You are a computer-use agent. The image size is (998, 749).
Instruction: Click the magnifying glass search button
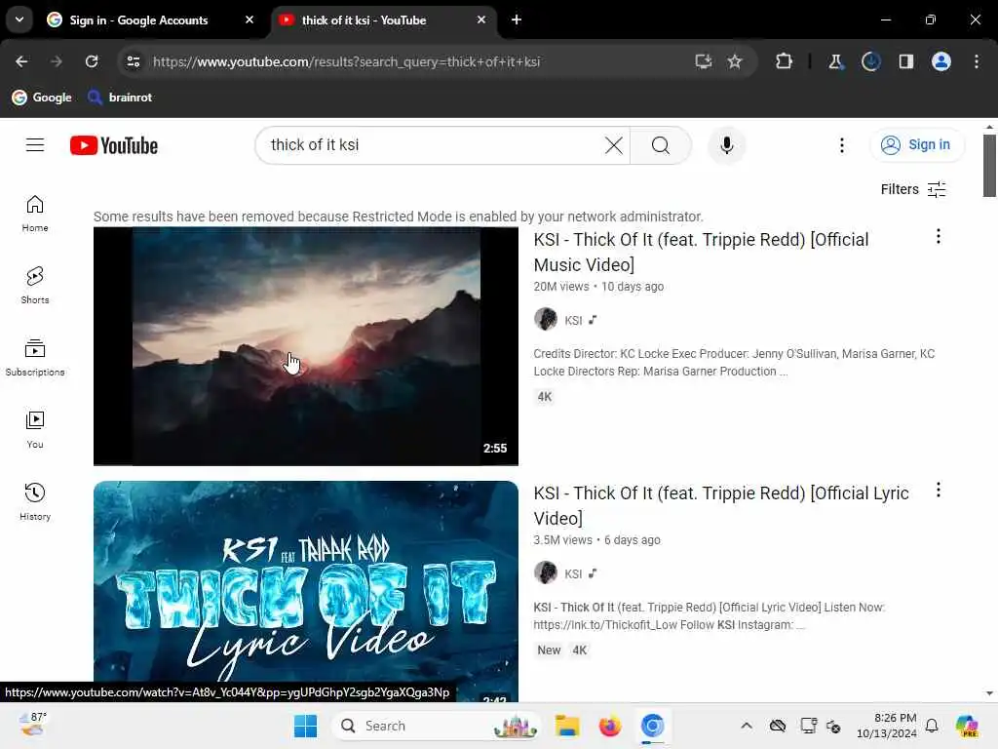(x=661, y=145)
